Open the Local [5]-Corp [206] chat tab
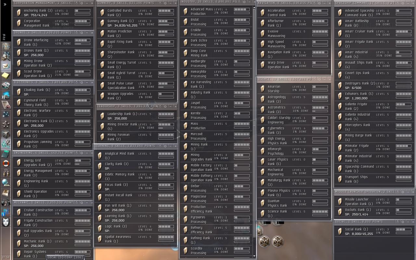This screenshot has width=416, height=260. pos(65,257)
